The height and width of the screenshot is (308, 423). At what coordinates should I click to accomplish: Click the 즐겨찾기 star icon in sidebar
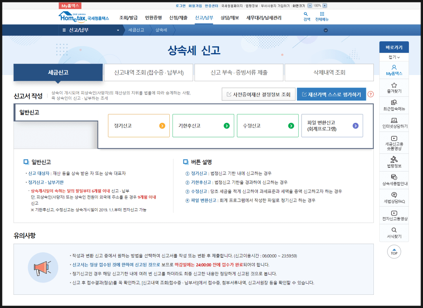point(394,85)
